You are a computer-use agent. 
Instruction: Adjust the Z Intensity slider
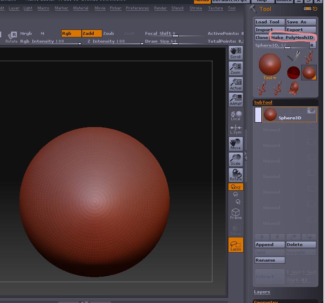115,41
